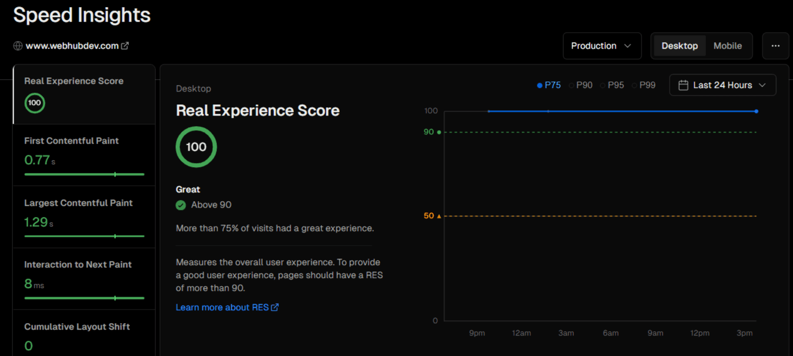
Task: Click the small 100 ring in the sidebar
Action: pyautogui.click(x=35, y=103)
